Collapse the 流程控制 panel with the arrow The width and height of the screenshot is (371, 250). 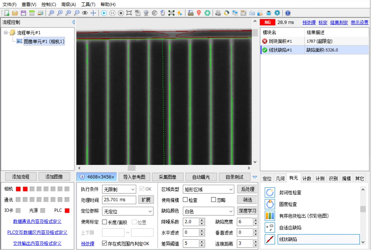73,22
